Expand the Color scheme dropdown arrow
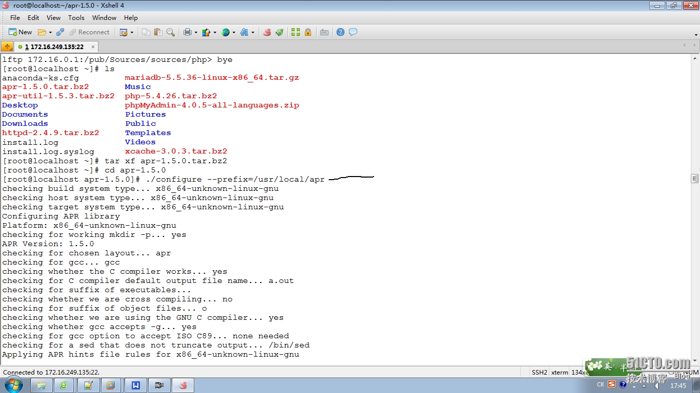The width and height of the screenshot is (700, 393). click(215, 32)
